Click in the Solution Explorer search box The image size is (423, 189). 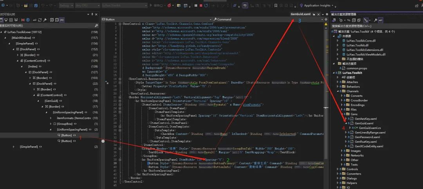377,26
